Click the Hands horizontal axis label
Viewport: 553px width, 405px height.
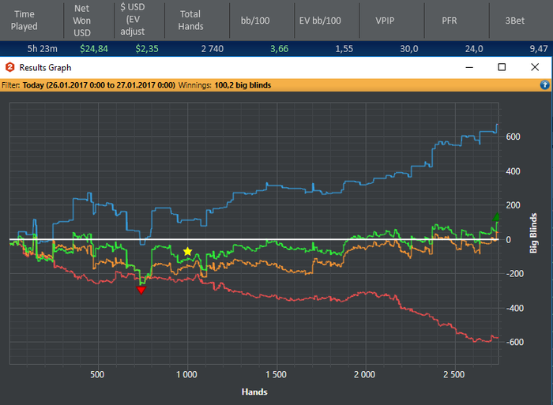(254, 392)
